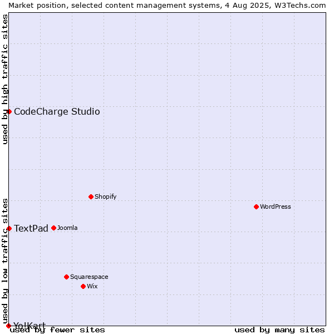Click the chart title mentioning W3Techs.com
The image size is (334, 334).
pos(167,6)
